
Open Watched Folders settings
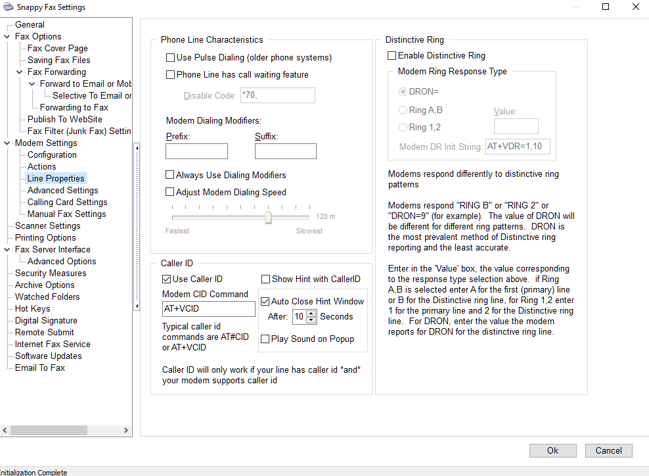(47, 297)
